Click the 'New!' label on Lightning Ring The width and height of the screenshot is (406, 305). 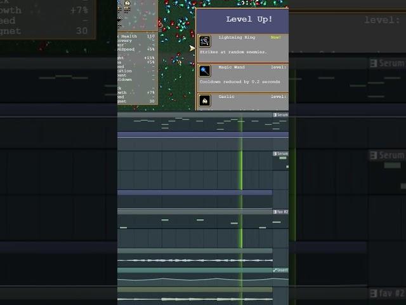coord(276,37)
